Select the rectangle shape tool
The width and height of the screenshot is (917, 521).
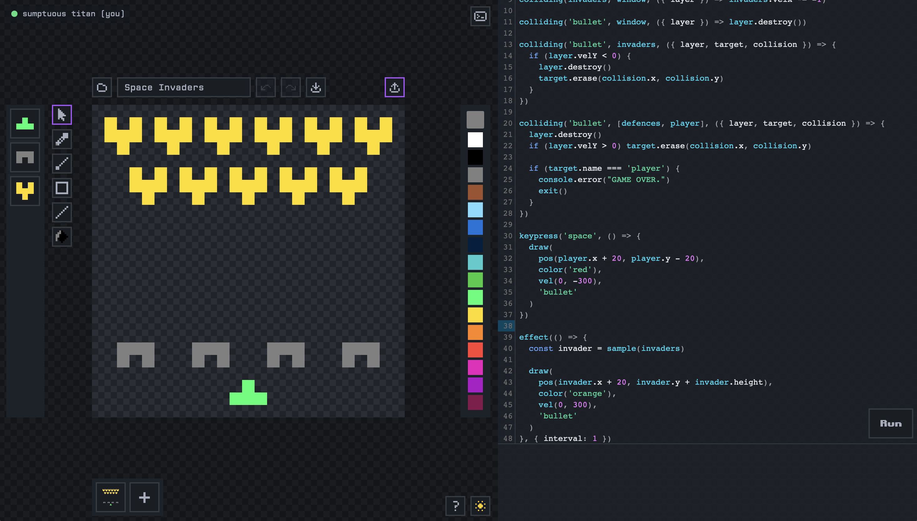(62, 188)
